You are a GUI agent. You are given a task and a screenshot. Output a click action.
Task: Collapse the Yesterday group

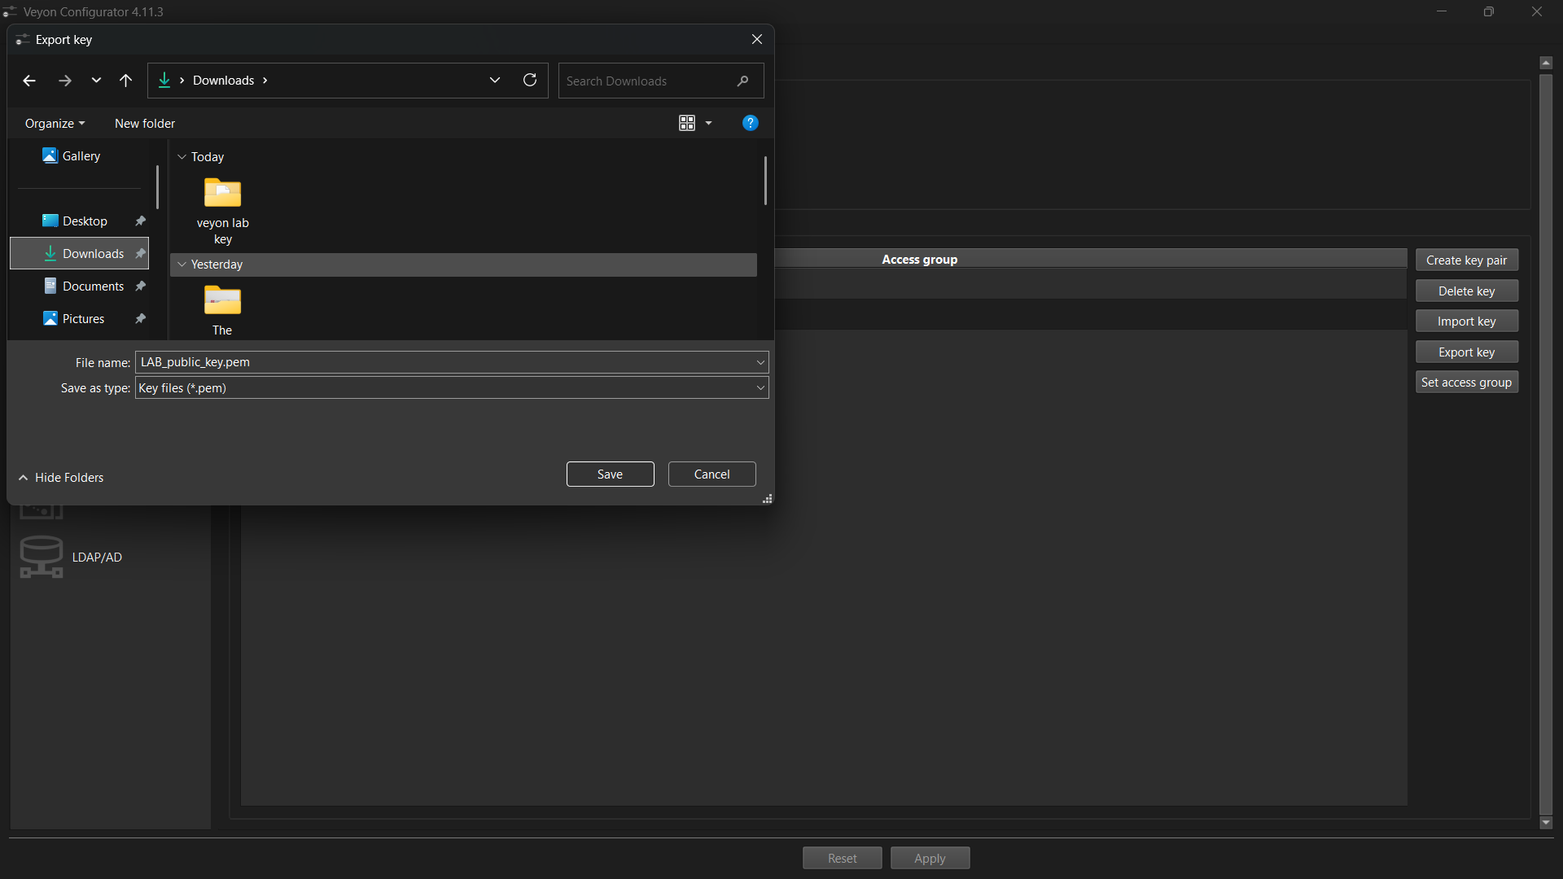tap(182, 265)
